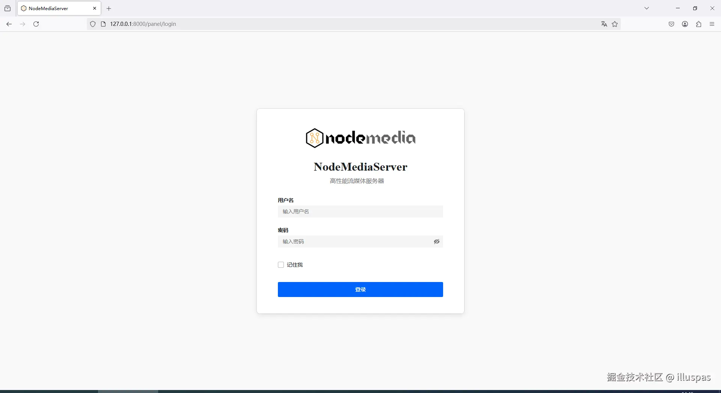The image size is (721, 393).
Task: Toggle password visibility eye icon
Action: 437,241
